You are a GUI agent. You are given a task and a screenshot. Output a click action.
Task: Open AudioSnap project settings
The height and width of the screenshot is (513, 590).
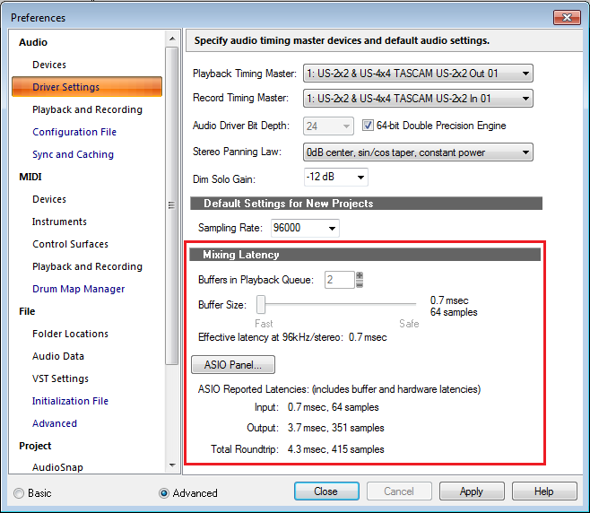tap(57, 467)
